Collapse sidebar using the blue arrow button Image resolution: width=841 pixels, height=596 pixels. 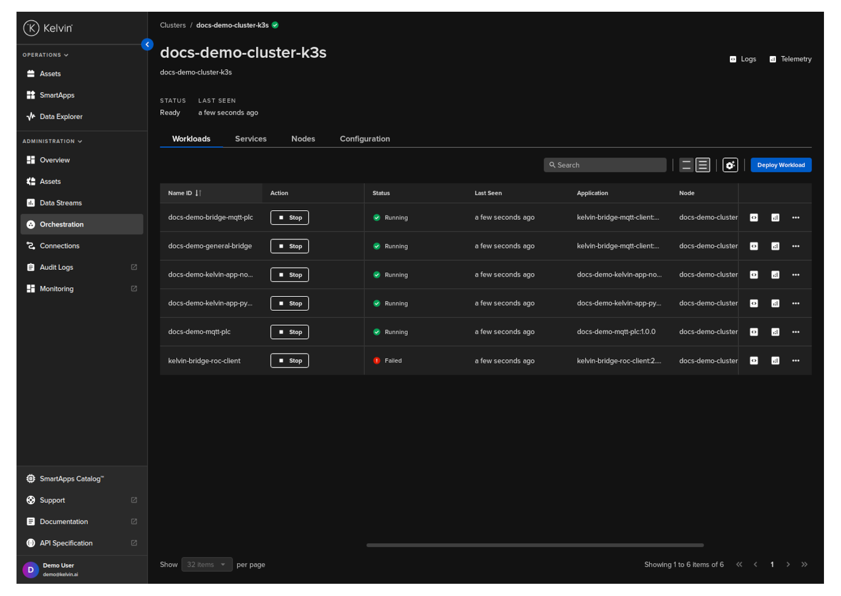pos(147,45)
